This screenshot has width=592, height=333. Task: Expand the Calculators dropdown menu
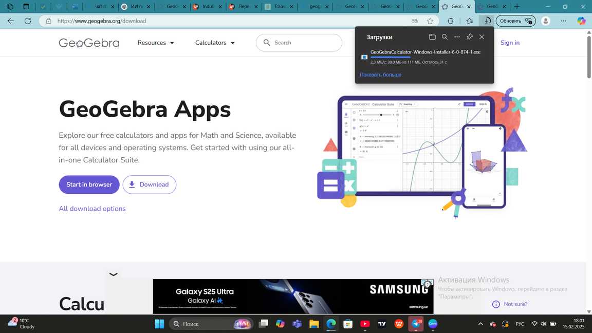(x=215, y=43)
